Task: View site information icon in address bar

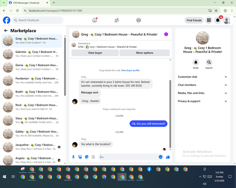Action: 25,10
